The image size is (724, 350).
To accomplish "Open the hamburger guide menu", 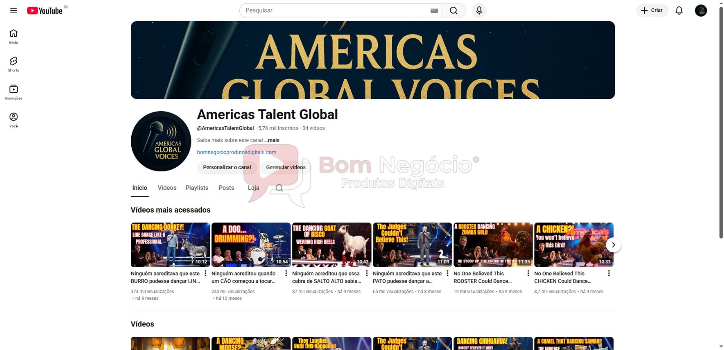I will coord(14,10).
